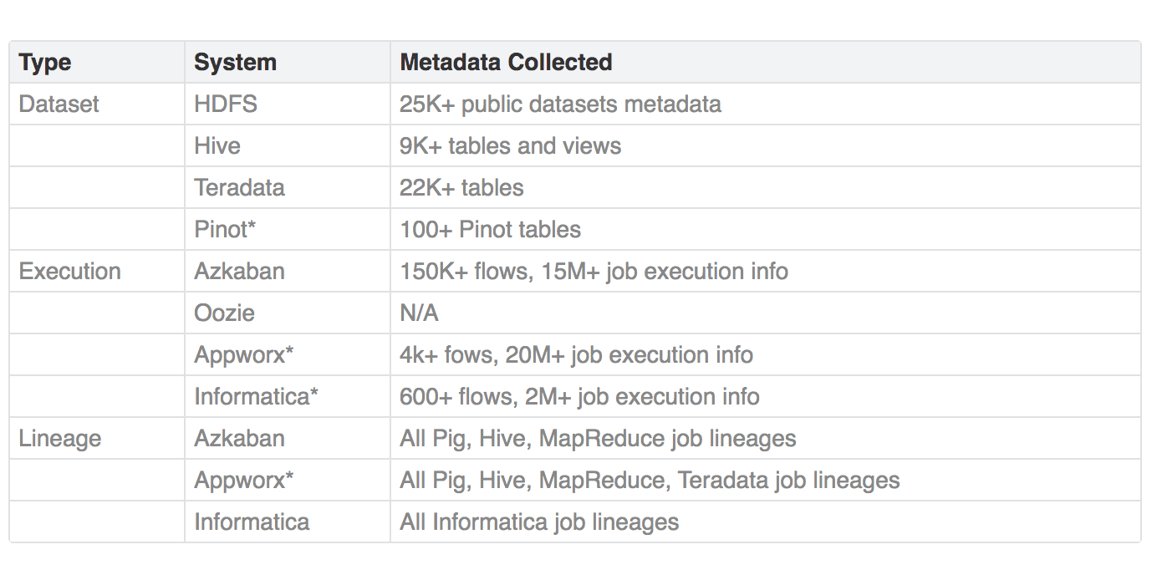Select the HDFS system cell

coord(226,104)
